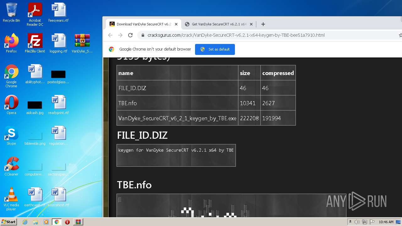Open computerw... desktop file
This screenshot has width=402, height=226.
(35, 169)
